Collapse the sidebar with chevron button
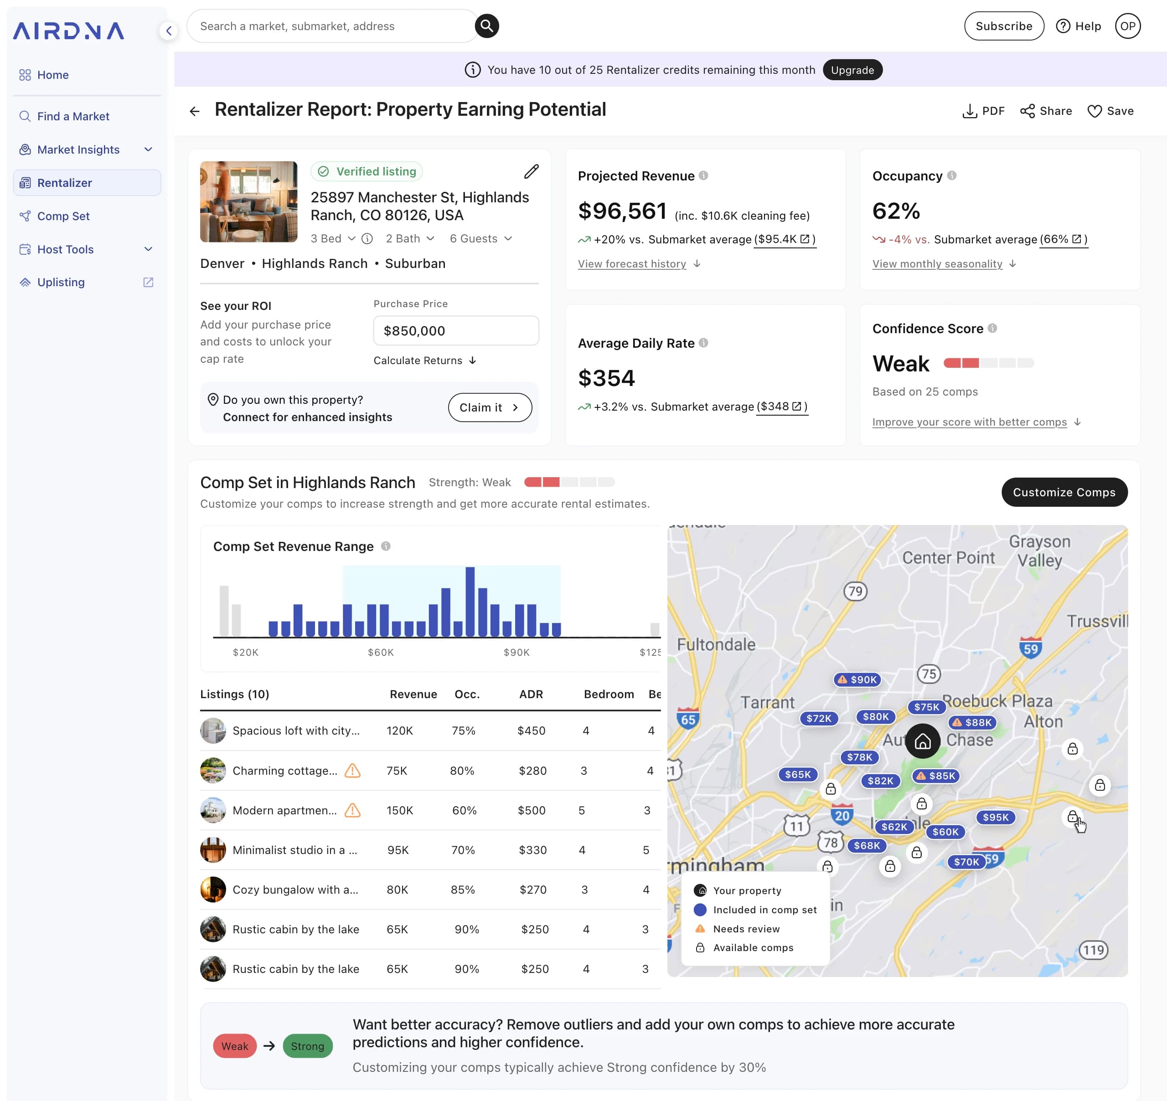The height and width of the screenshot is (1101, 1167). click(x=169, y=31)
